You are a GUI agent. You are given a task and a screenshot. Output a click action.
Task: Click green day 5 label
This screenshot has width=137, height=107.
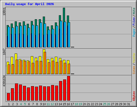point(25,104)
